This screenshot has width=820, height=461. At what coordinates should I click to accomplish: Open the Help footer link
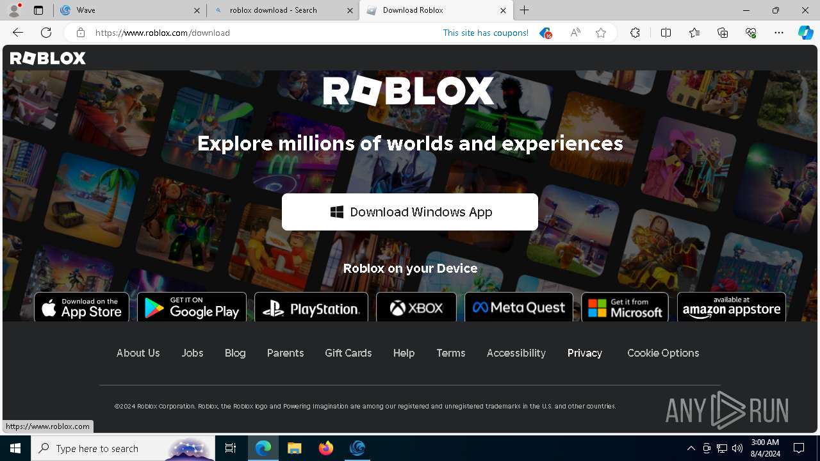click(x=404, y=353)
